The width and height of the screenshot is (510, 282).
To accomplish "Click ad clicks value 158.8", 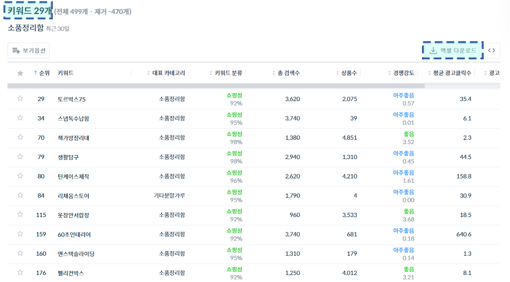I will pyautogui.click(x=464, y=177).
